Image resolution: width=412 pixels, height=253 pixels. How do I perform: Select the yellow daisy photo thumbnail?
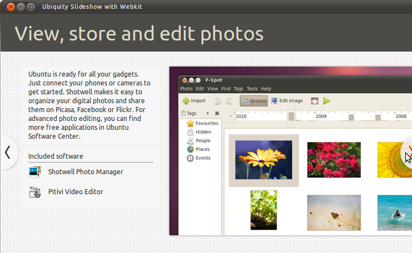pos(263,160)
